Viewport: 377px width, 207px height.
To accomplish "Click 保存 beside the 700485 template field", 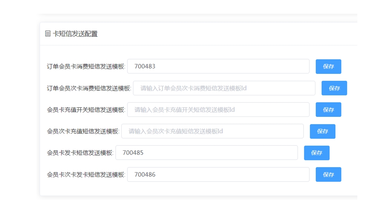I will [317, 153].
